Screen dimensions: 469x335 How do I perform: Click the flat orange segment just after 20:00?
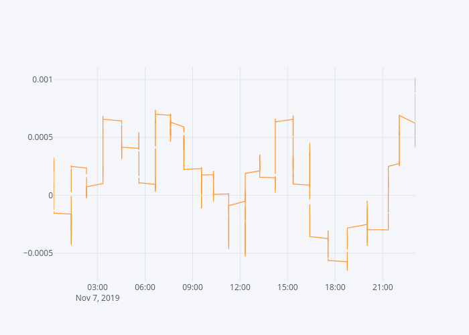[x=377, y=230]
